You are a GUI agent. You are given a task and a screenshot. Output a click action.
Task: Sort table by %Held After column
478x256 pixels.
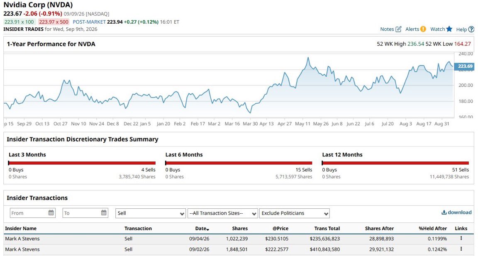(433, 228)
